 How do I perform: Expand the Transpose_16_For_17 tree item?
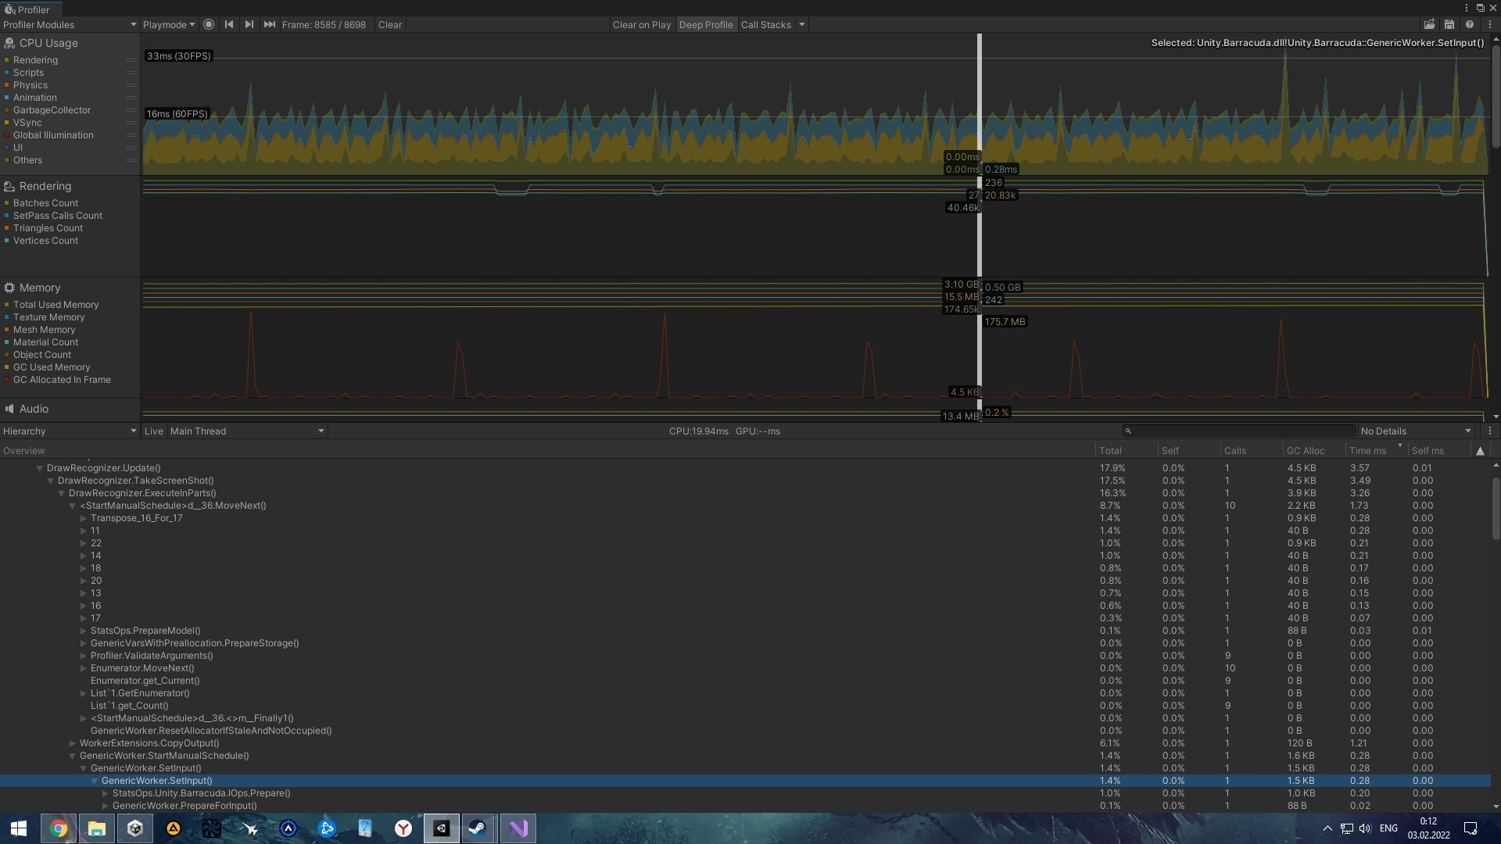click(84, 518)
